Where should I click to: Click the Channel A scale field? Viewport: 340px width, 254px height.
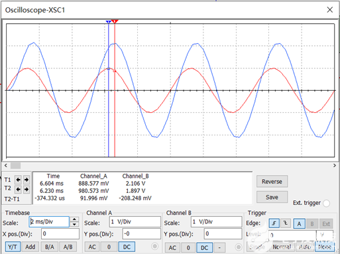coord(135,222)
